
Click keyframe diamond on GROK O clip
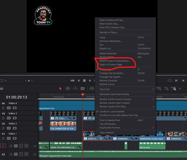tap(109, 139)
